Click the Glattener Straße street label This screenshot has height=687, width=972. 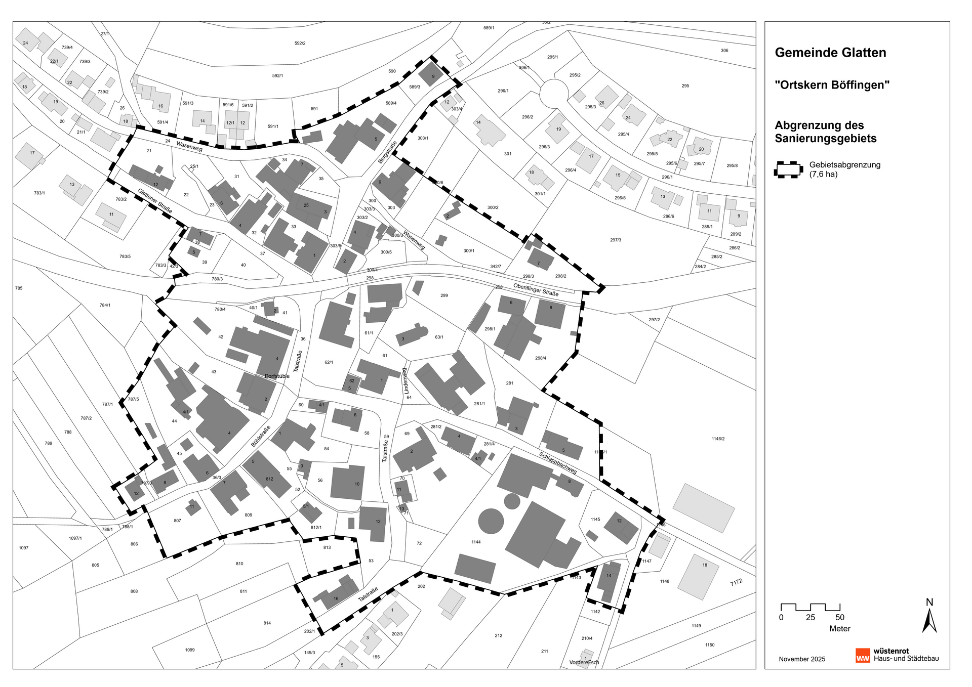[x=155, y=201]
